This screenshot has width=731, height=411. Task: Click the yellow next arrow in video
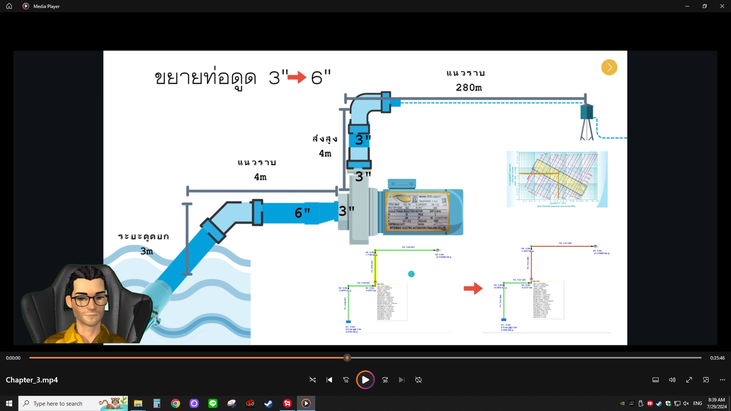(609, 68)
